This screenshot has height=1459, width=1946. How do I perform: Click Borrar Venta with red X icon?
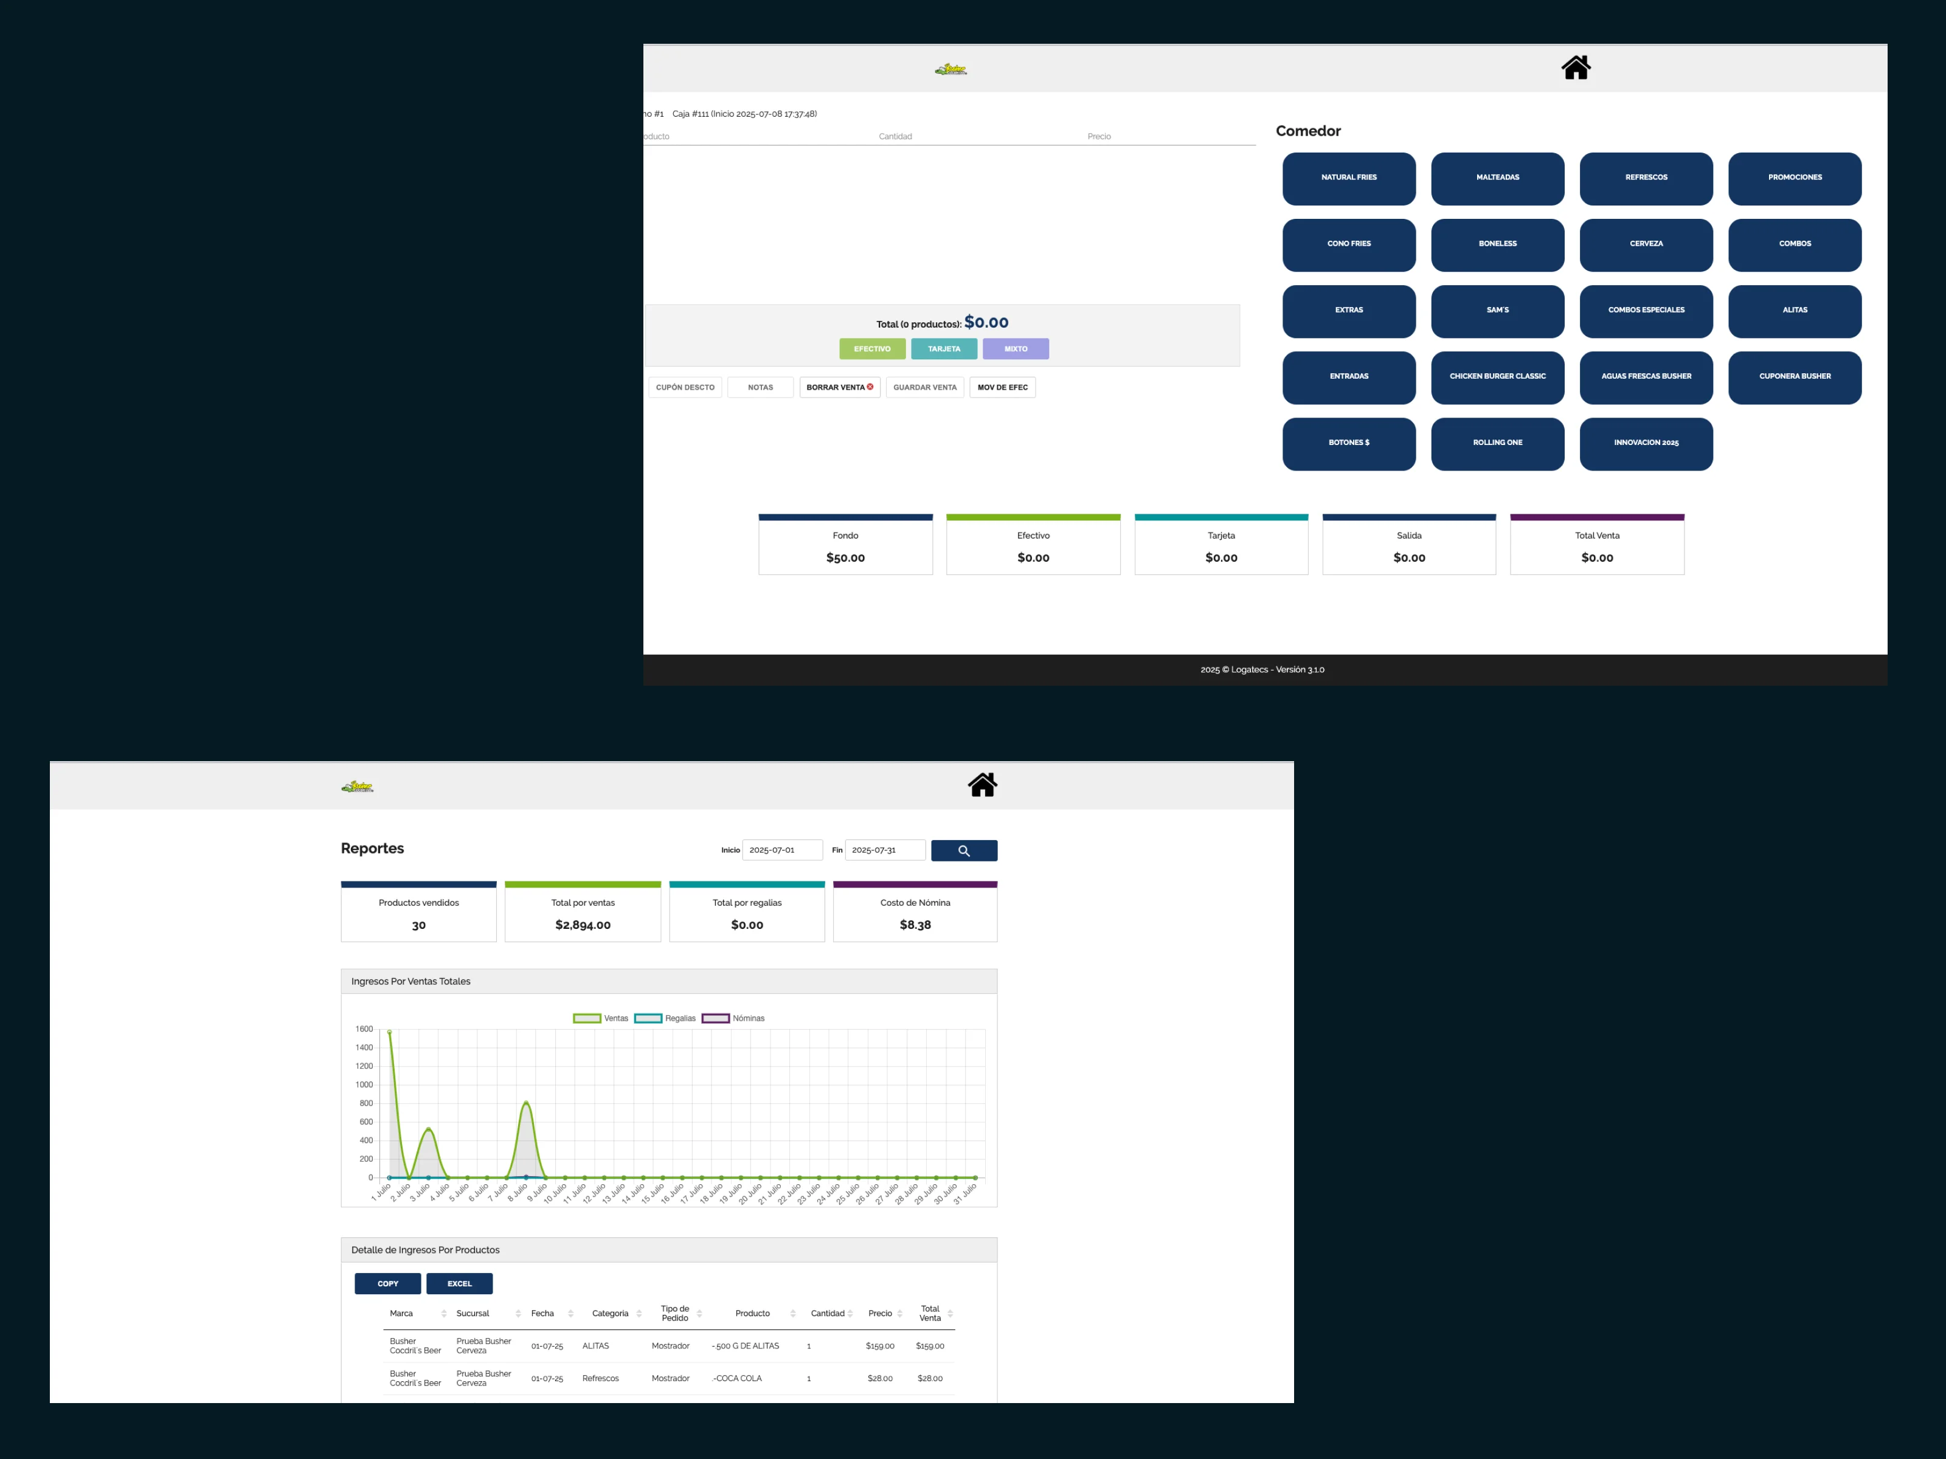(x=839, y=387)
